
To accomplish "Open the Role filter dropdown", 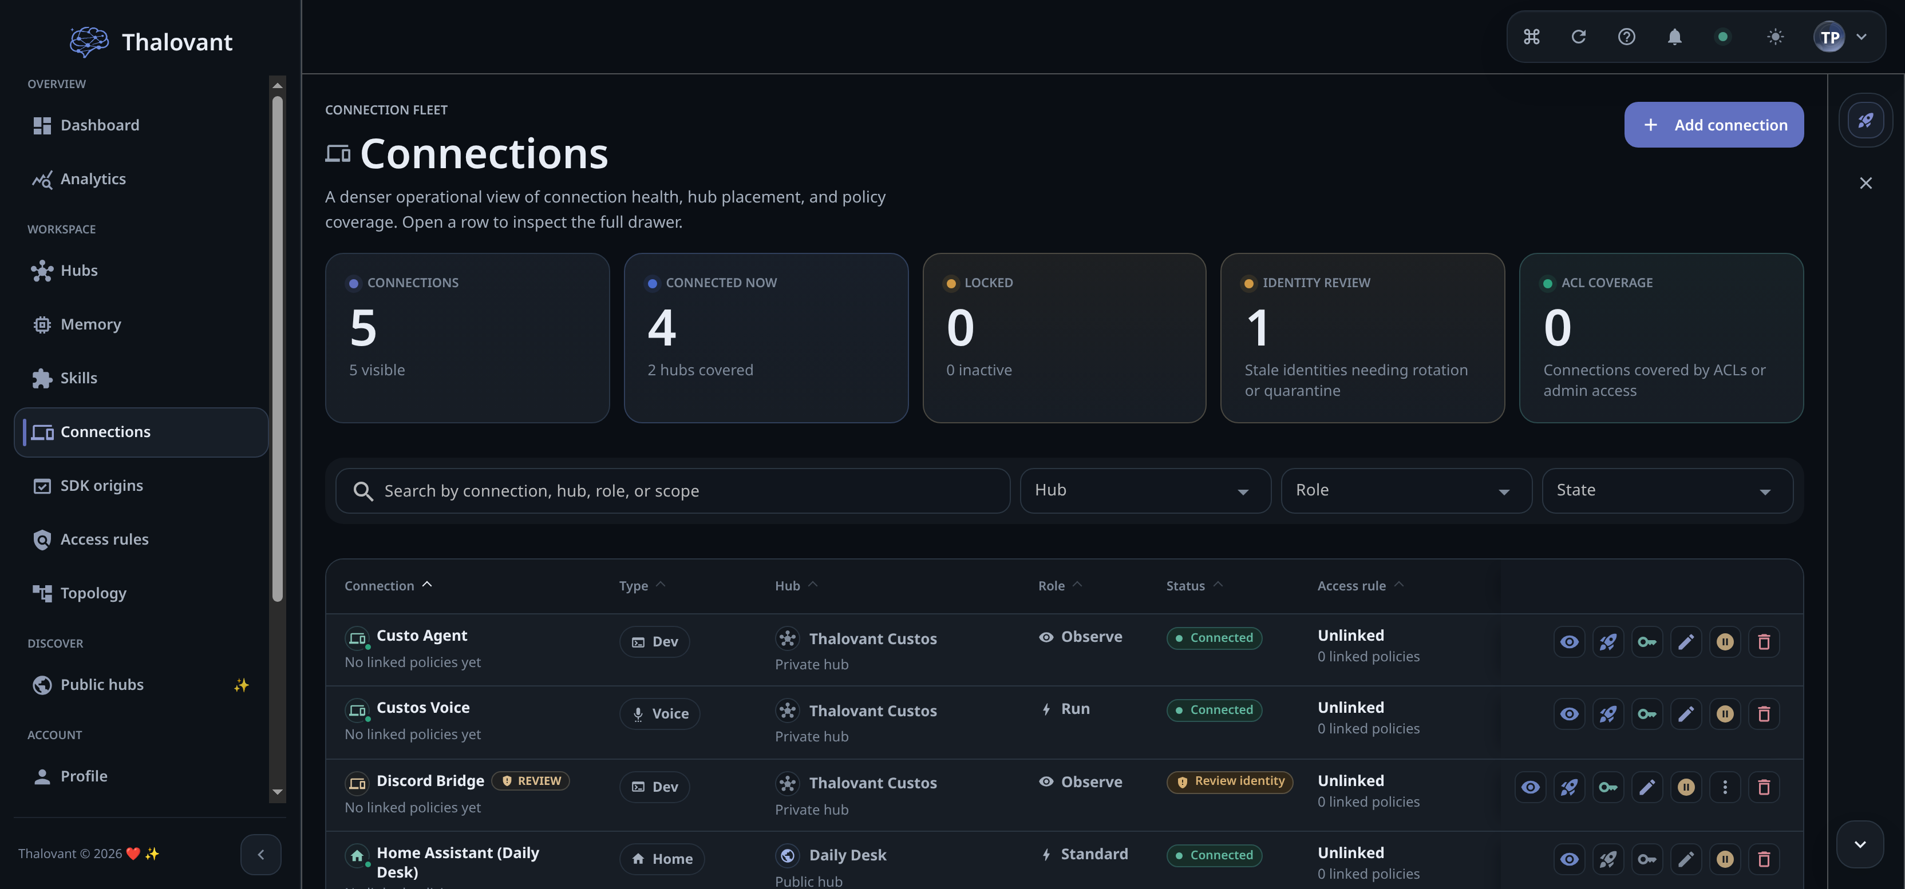I will [1406, 491].
